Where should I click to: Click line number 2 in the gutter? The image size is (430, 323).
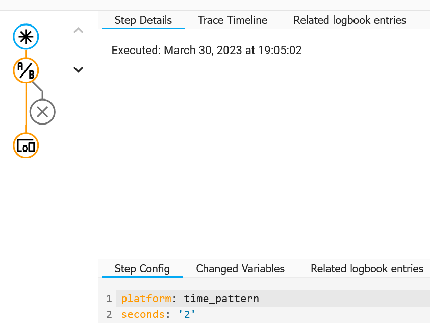pos(109,314)
